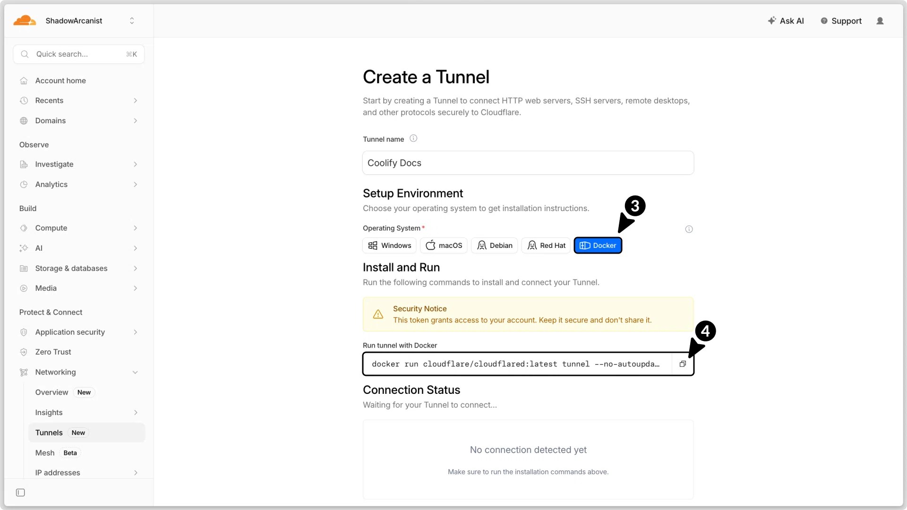This screenshot has width=907, height=510.
Task: Open the Tunnels page
Action: (x=86, y=433)
